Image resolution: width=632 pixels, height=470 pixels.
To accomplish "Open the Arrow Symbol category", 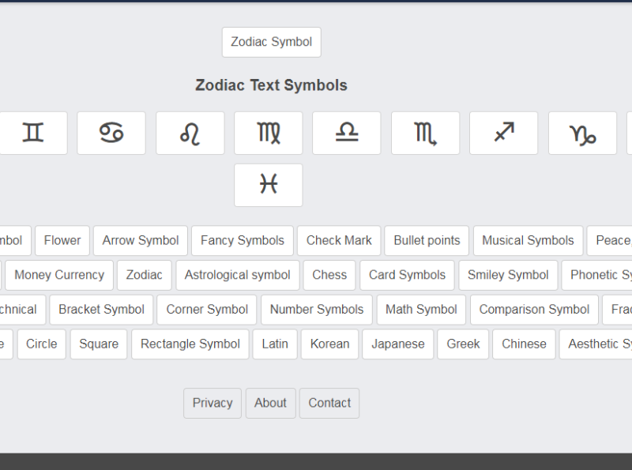I will [x=140, y=240].
